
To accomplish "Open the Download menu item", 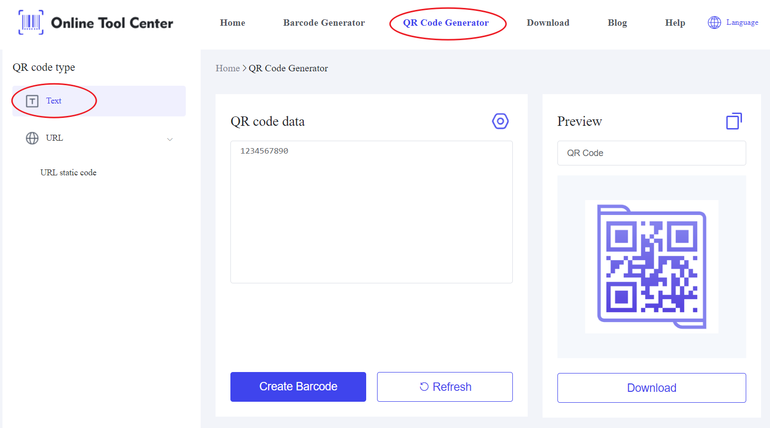I will click(548, 23).
